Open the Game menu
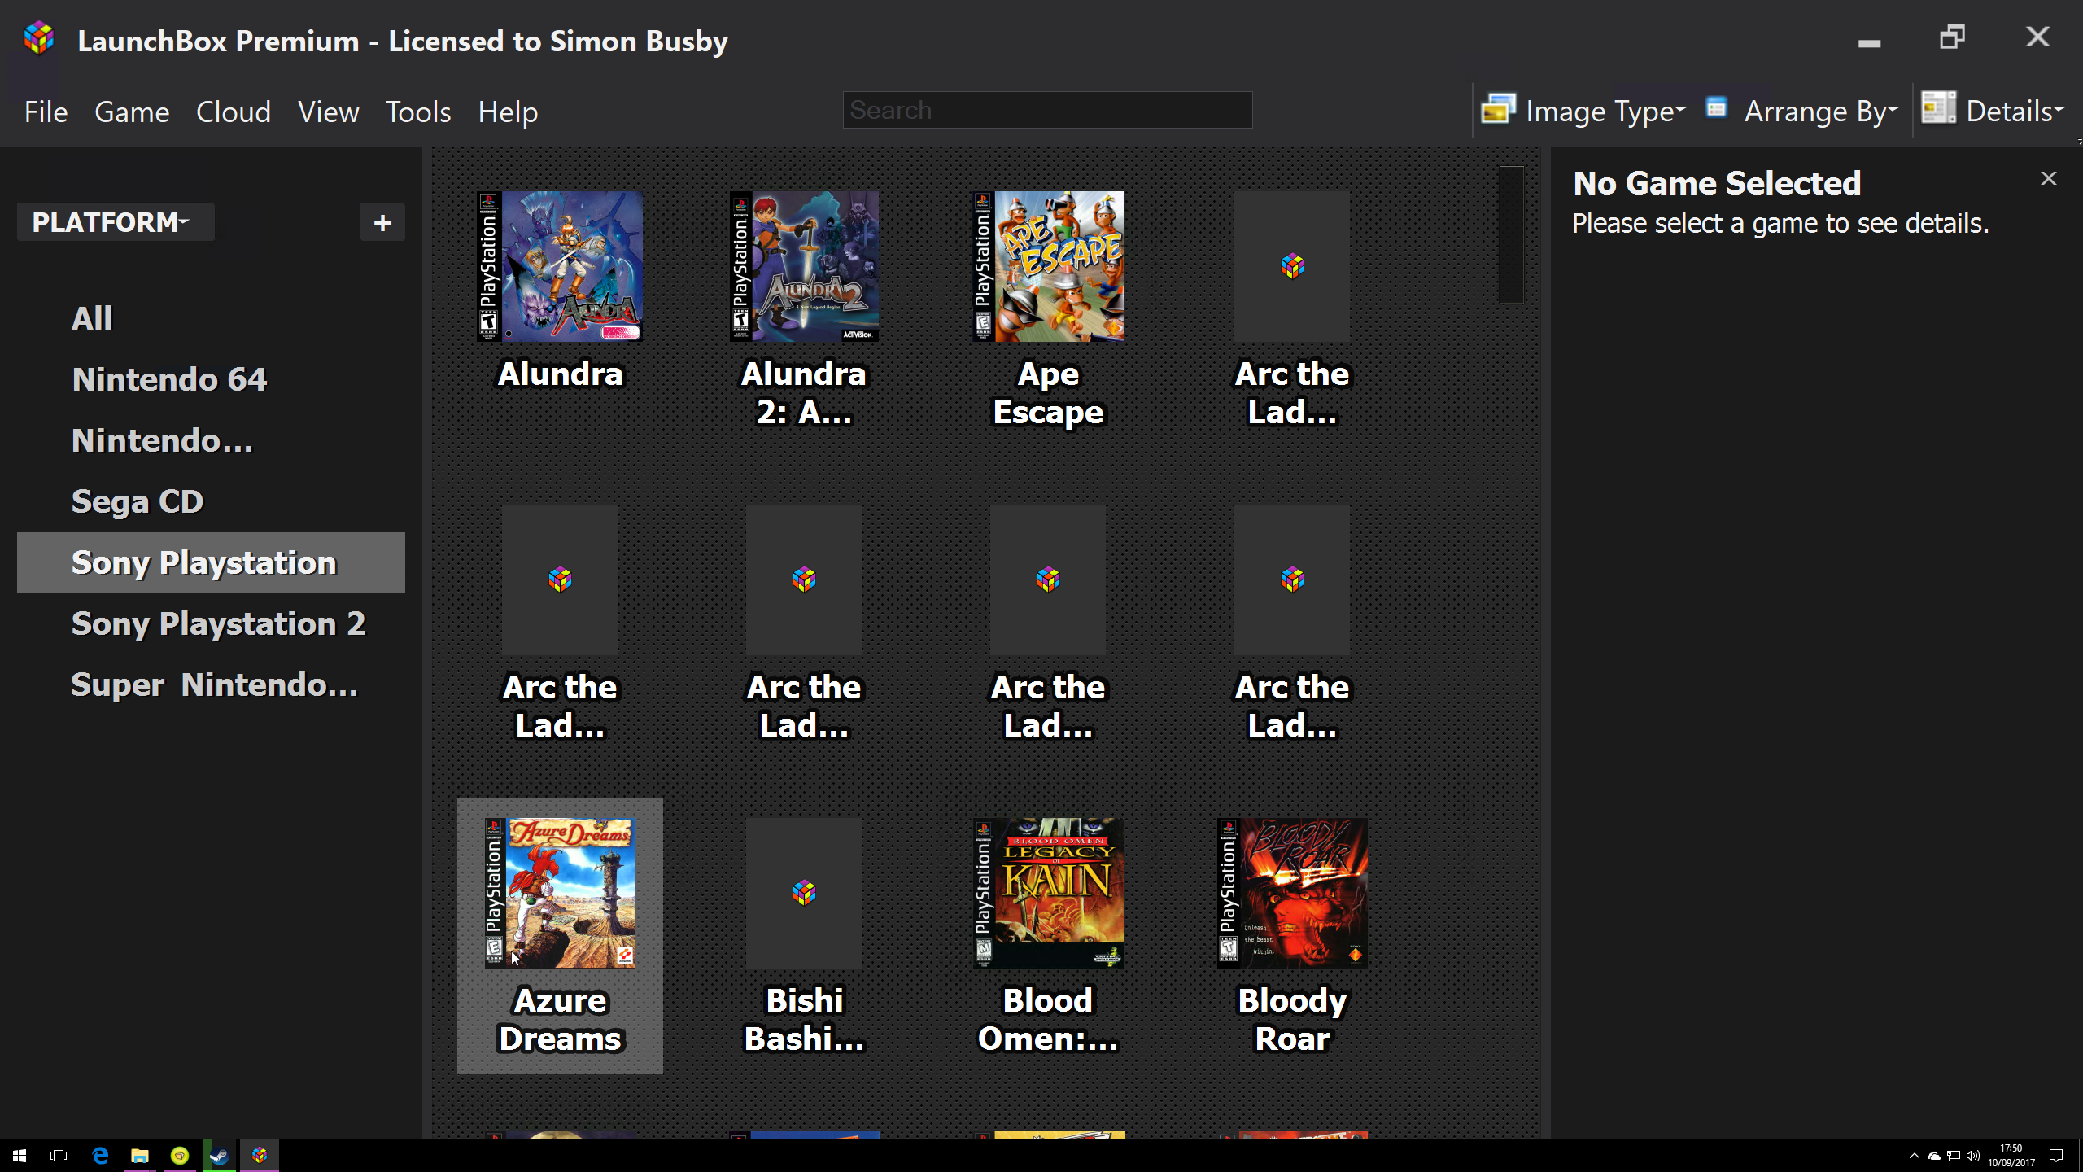2083x1172 pixels. pyautogui.click(x=132, y=112)
